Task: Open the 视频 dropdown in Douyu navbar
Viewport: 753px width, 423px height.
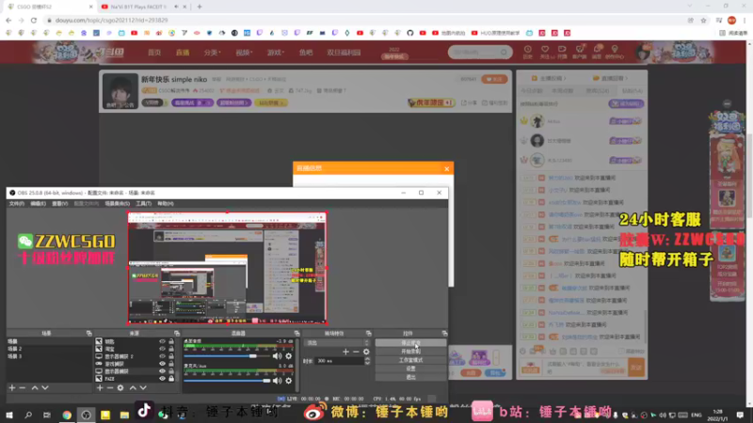Action: click(244, 53)
